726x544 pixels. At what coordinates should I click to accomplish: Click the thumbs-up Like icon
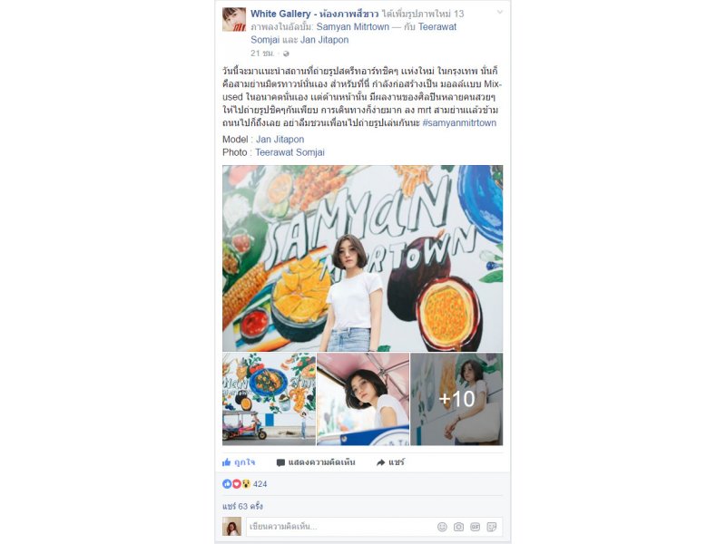coord(226,462)
